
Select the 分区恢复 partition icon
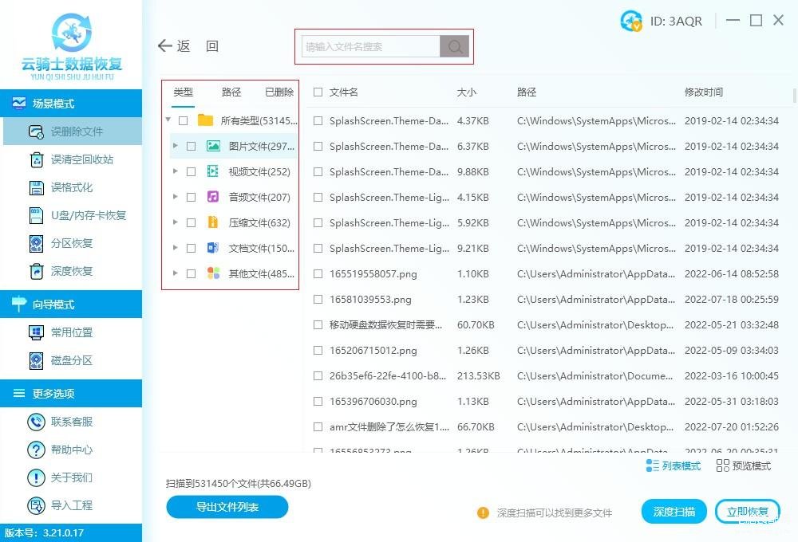(x=36, y=244)
